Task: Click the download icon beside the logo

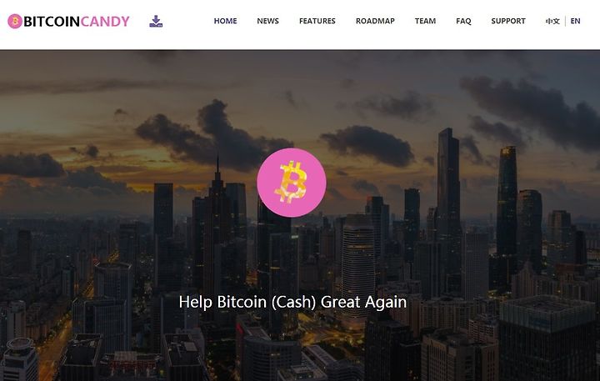Action: [156, 21]
